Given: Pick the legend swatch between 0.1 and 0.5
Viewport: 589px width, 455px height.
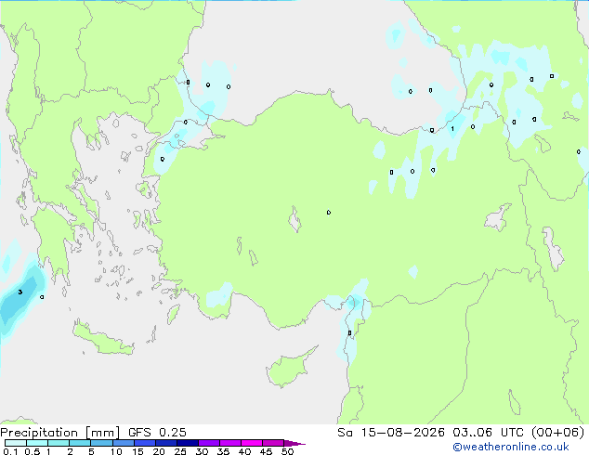Looking at the screenshot, I should click(x=16, y=443).
